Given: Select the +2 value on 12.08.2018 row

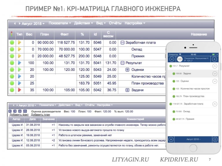Looking at the screenshot, I should [x=53, y=140].
